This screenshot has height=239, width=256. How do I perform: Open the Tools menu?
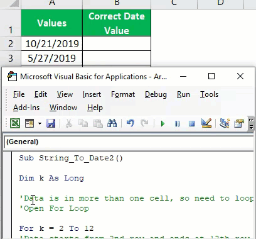tap(209, 94)
